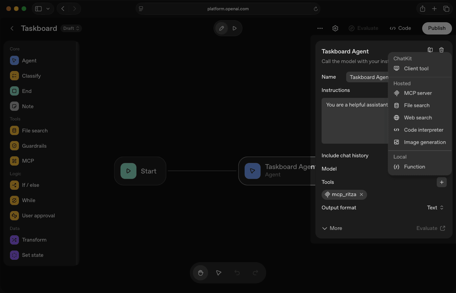
Task: Click the End node icon
Action: point(14,91)
